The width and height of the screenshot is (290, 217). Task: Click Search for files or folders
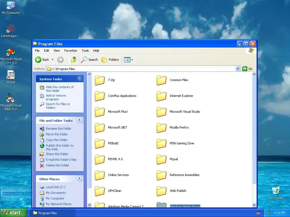point(58,106)
